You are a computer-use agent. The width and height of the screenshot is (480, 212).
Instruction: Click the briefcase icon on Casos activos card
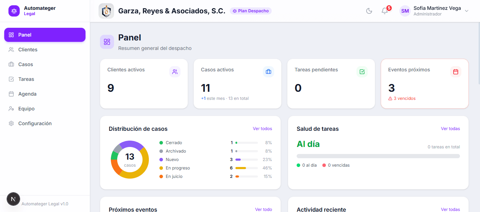click(x=269, y=71)
